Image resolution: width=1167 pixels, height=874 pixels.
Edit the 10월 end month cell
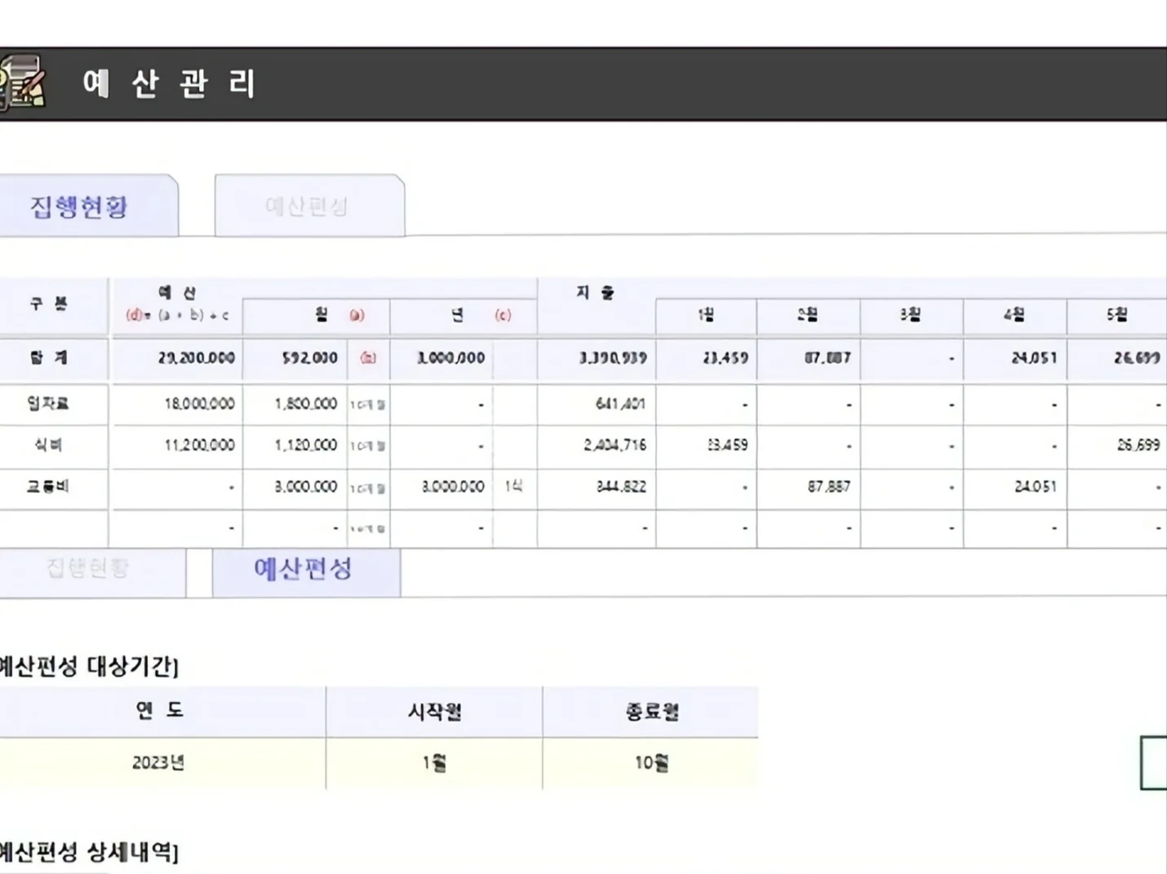(x=651, y=763)
